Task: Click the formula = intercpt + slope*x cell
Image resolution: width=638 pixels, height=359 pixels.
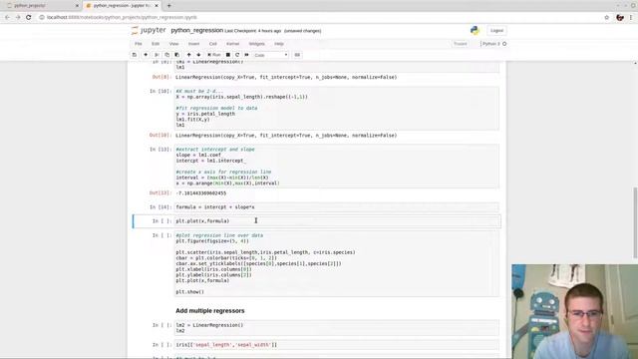Action: [x=337, y=207]
